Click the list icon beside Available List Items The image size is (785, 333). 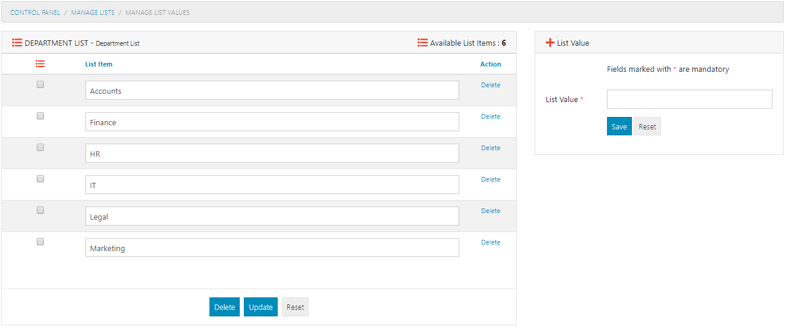(x=422, y=43)
